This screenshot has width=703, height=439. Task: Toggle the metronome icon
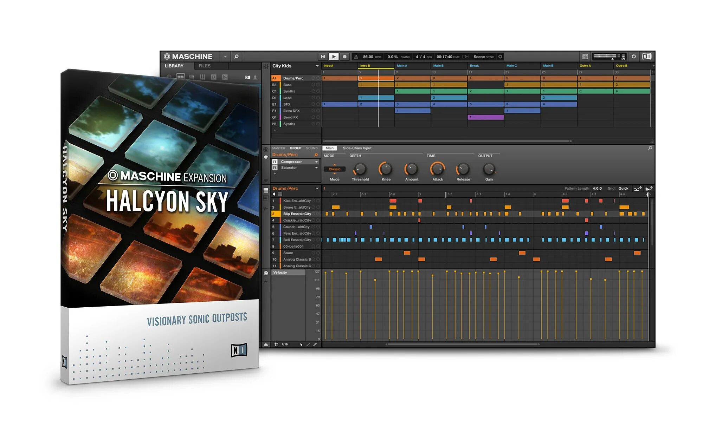pyautogui.click(x=356, y=57)
